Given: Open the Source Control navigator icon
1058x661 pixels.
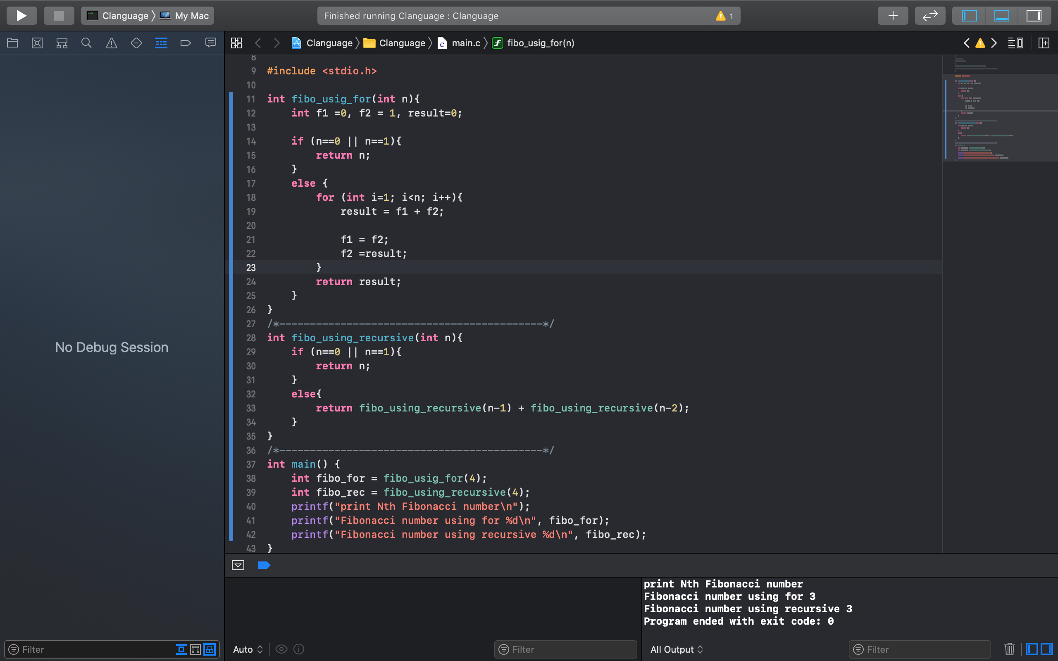Looking at the screenshot, I should pyautogui.click(x=37, y=43).
